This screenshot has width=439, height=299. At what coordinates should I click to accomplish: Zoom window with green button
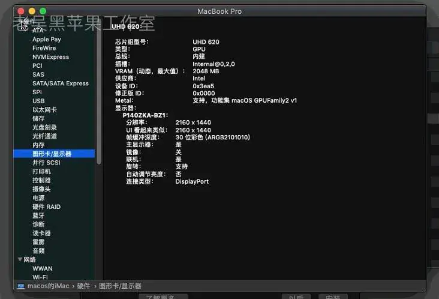point(43,11)
